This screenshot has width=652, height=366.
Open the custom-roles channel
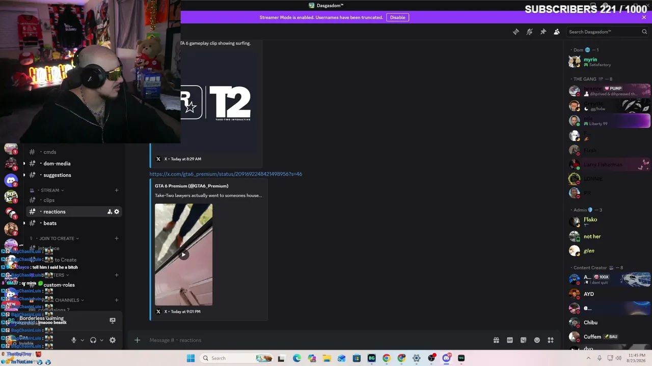pos(59,285)
